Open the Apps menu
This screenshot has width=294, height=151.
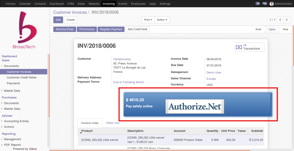pos(153,4)
